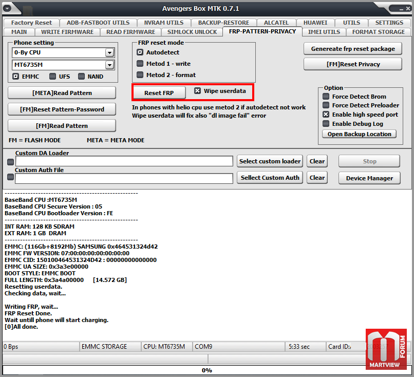The width and height of the screenshot is (414, 377).
Task: Click the Custom DA Loader path field
Action: tap(124, 161)
